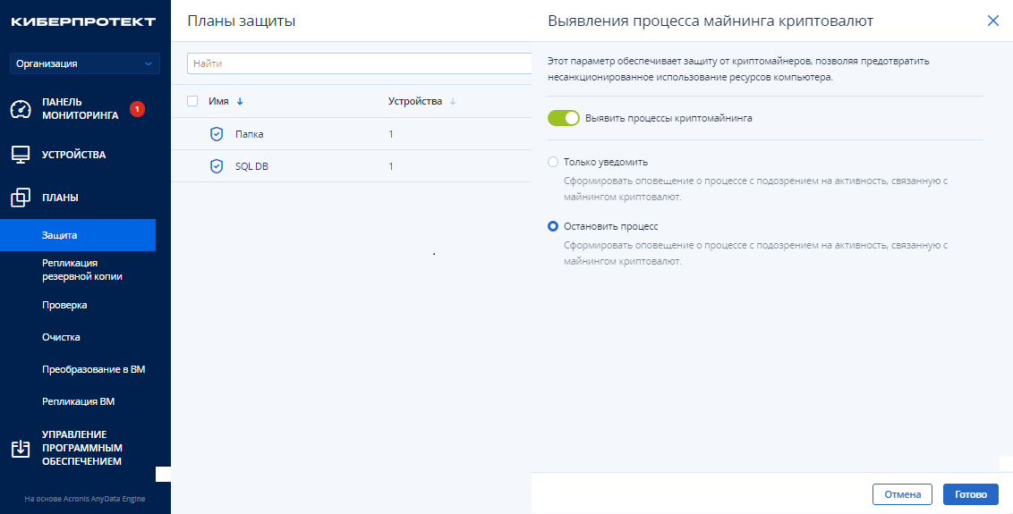Click the monitoring dashboard gauge icon
The height and width of the screenshot is (514, 1013).
[x=21, y=109]
